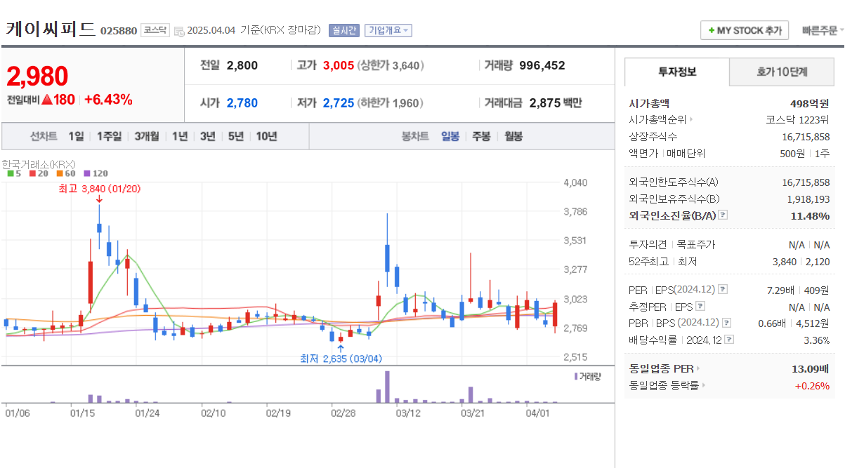Select the 주봉 weekly candle chart
The height and width of the screenshot is (468, 845).
coord(481,136)
